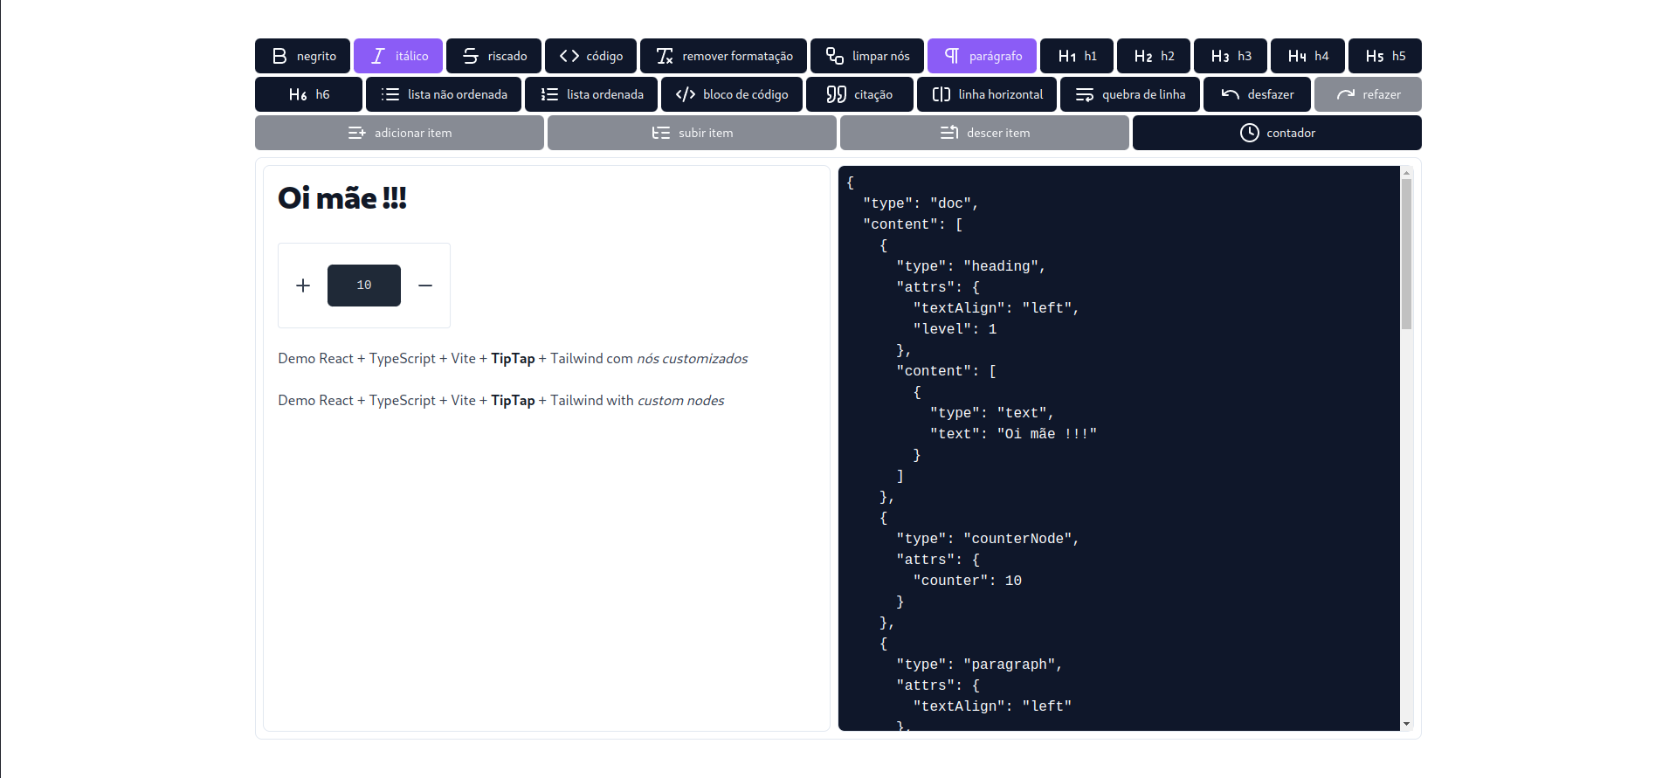The height and width of the screenshot is (778, 1676).
Task: Decrement counter with minus button
Action: (425, 286)
